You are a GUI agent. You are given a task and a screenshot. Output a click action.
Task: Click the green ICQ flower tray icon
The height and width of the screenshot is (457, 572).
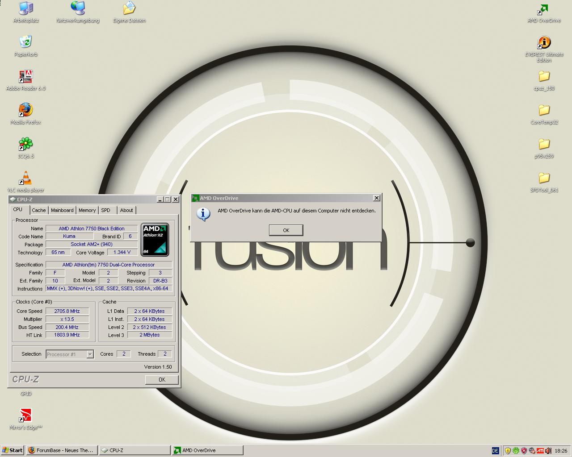click(516, 451)
